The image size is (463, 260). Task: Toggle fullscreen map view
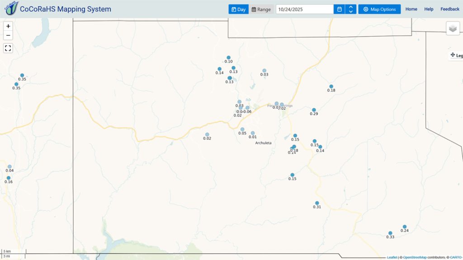[8, 48]
